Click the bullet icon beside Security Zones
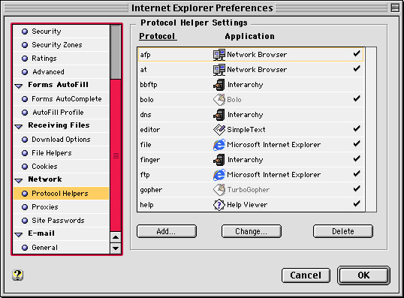404x298 pixels. (25, 45)
